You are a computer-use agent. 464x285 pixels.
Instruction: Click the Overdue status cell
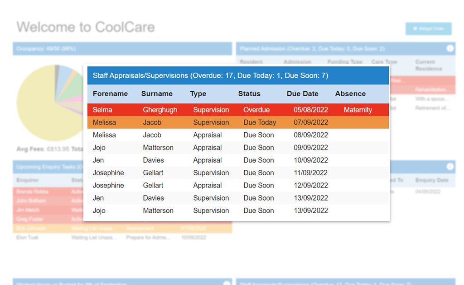click(x=256, y=110)
